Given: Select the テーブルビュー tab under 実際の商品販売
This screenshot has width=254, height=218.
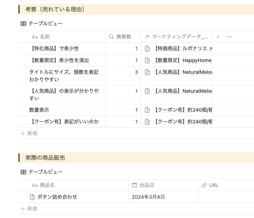Looking at the screenshot, I should pyautogui.click(x=42, y=172).
